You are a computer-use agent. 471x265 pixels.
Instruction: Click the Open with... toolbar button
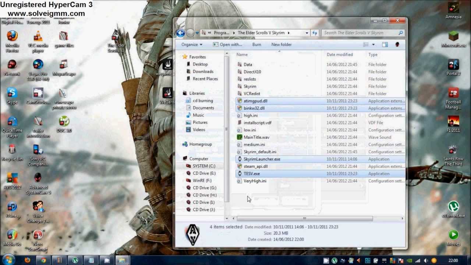tap(227, 45)
